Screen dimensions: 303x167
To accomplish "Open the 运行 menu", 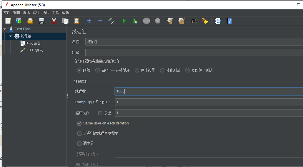I will pos(36,13).
